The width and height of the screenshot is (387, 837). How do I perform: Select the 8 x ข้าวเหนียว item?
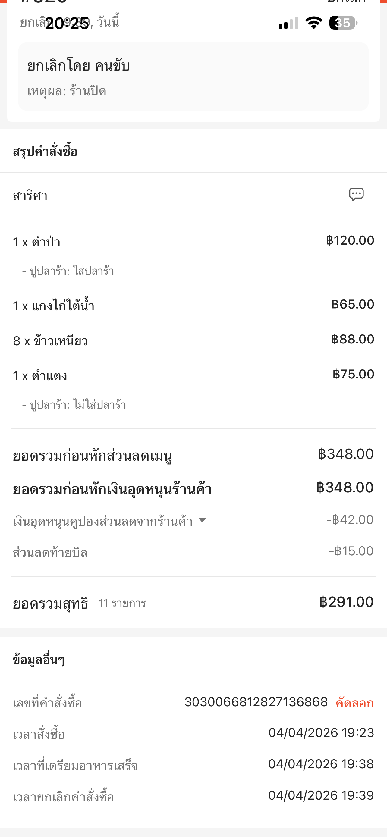pos(50,341)
